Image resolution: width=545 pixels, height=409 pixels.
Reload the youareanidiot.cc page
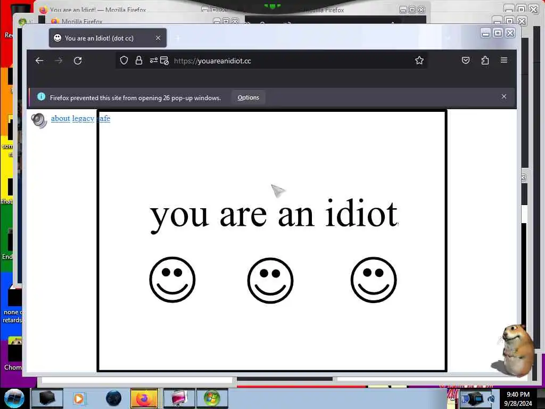78,61
